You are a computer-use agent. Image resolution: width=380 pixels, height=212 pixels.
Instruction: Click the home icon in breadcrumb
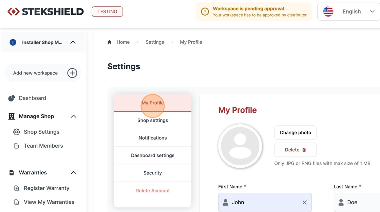coord(109,42)
